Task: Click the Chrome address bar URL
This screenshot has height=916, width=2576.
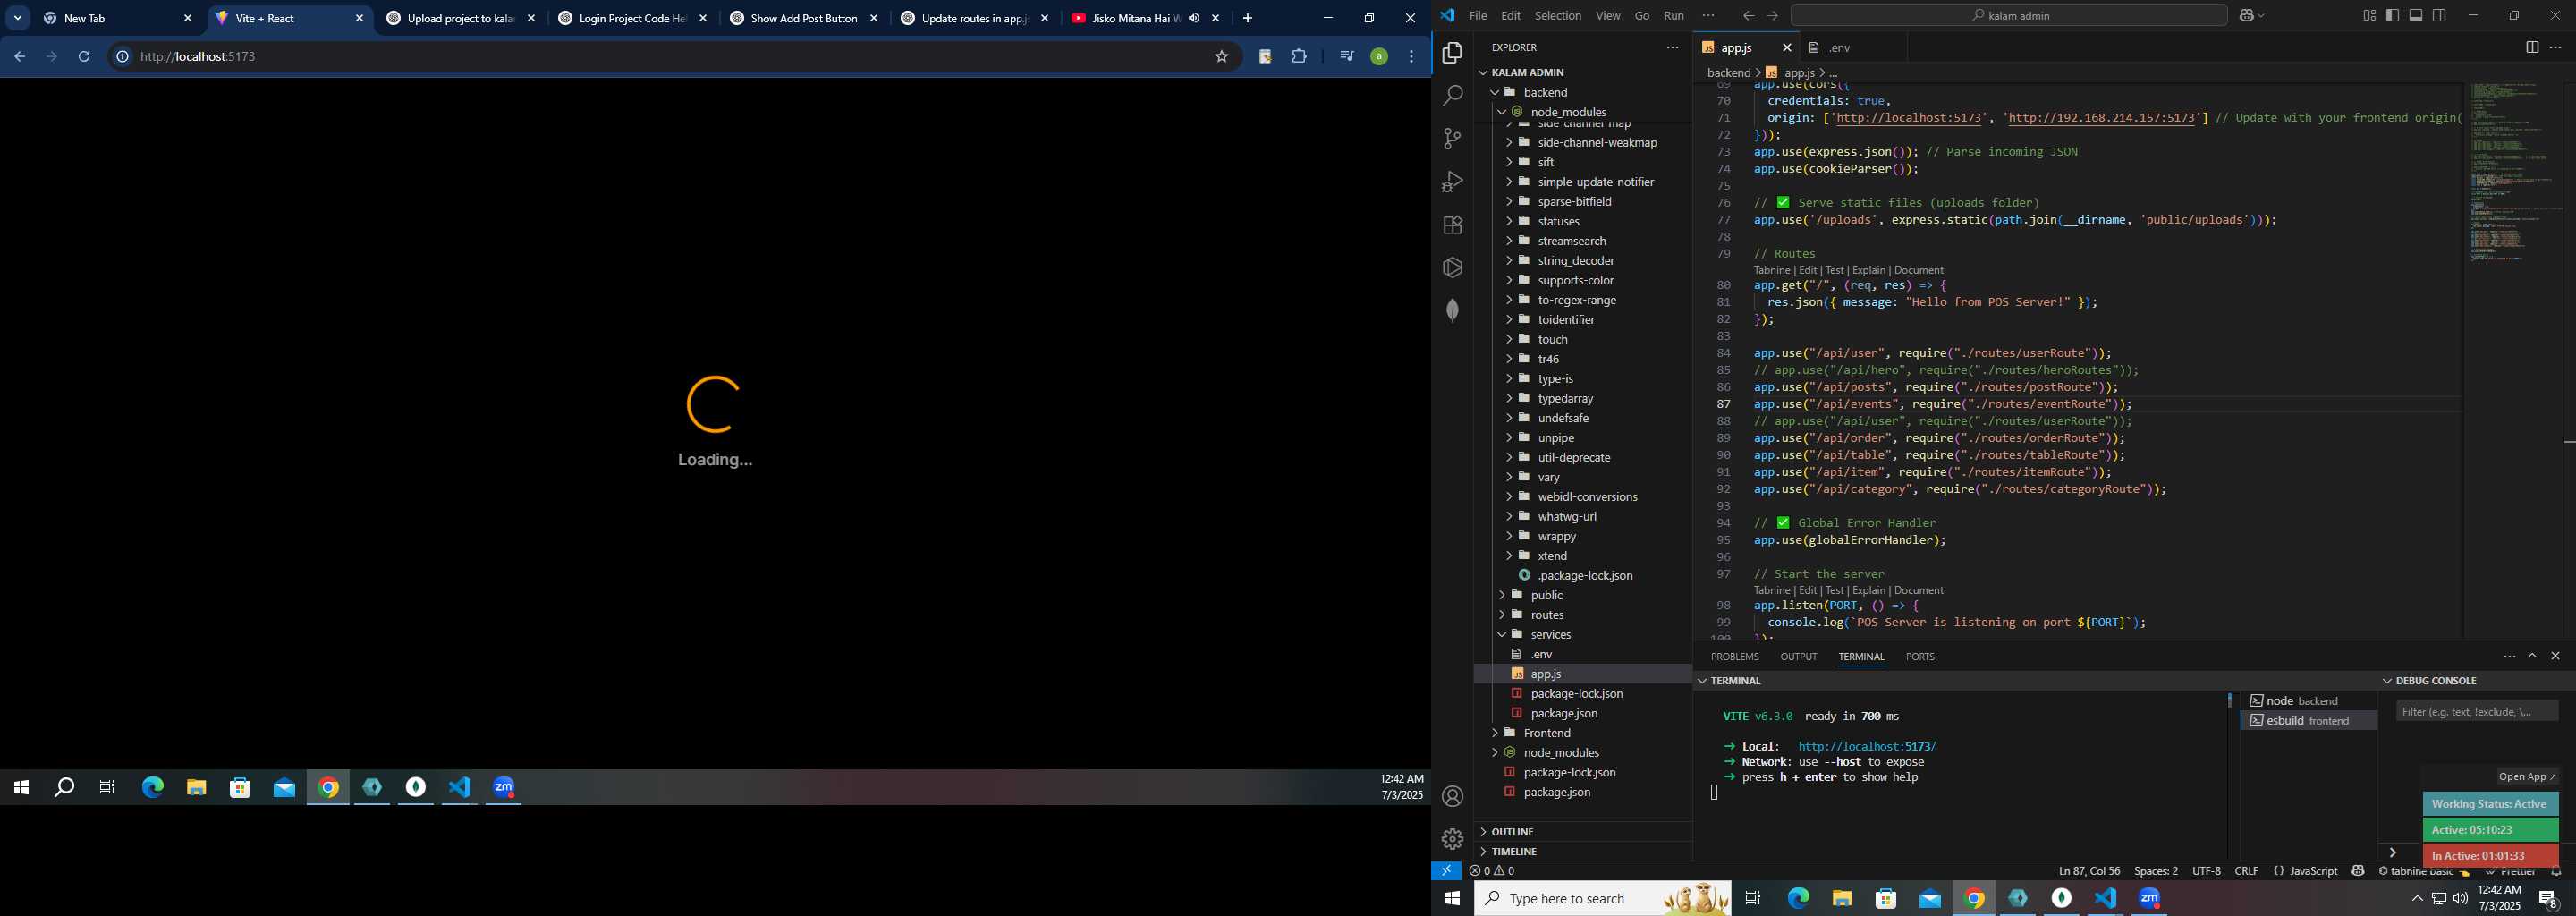Action: tap(198, 57)
